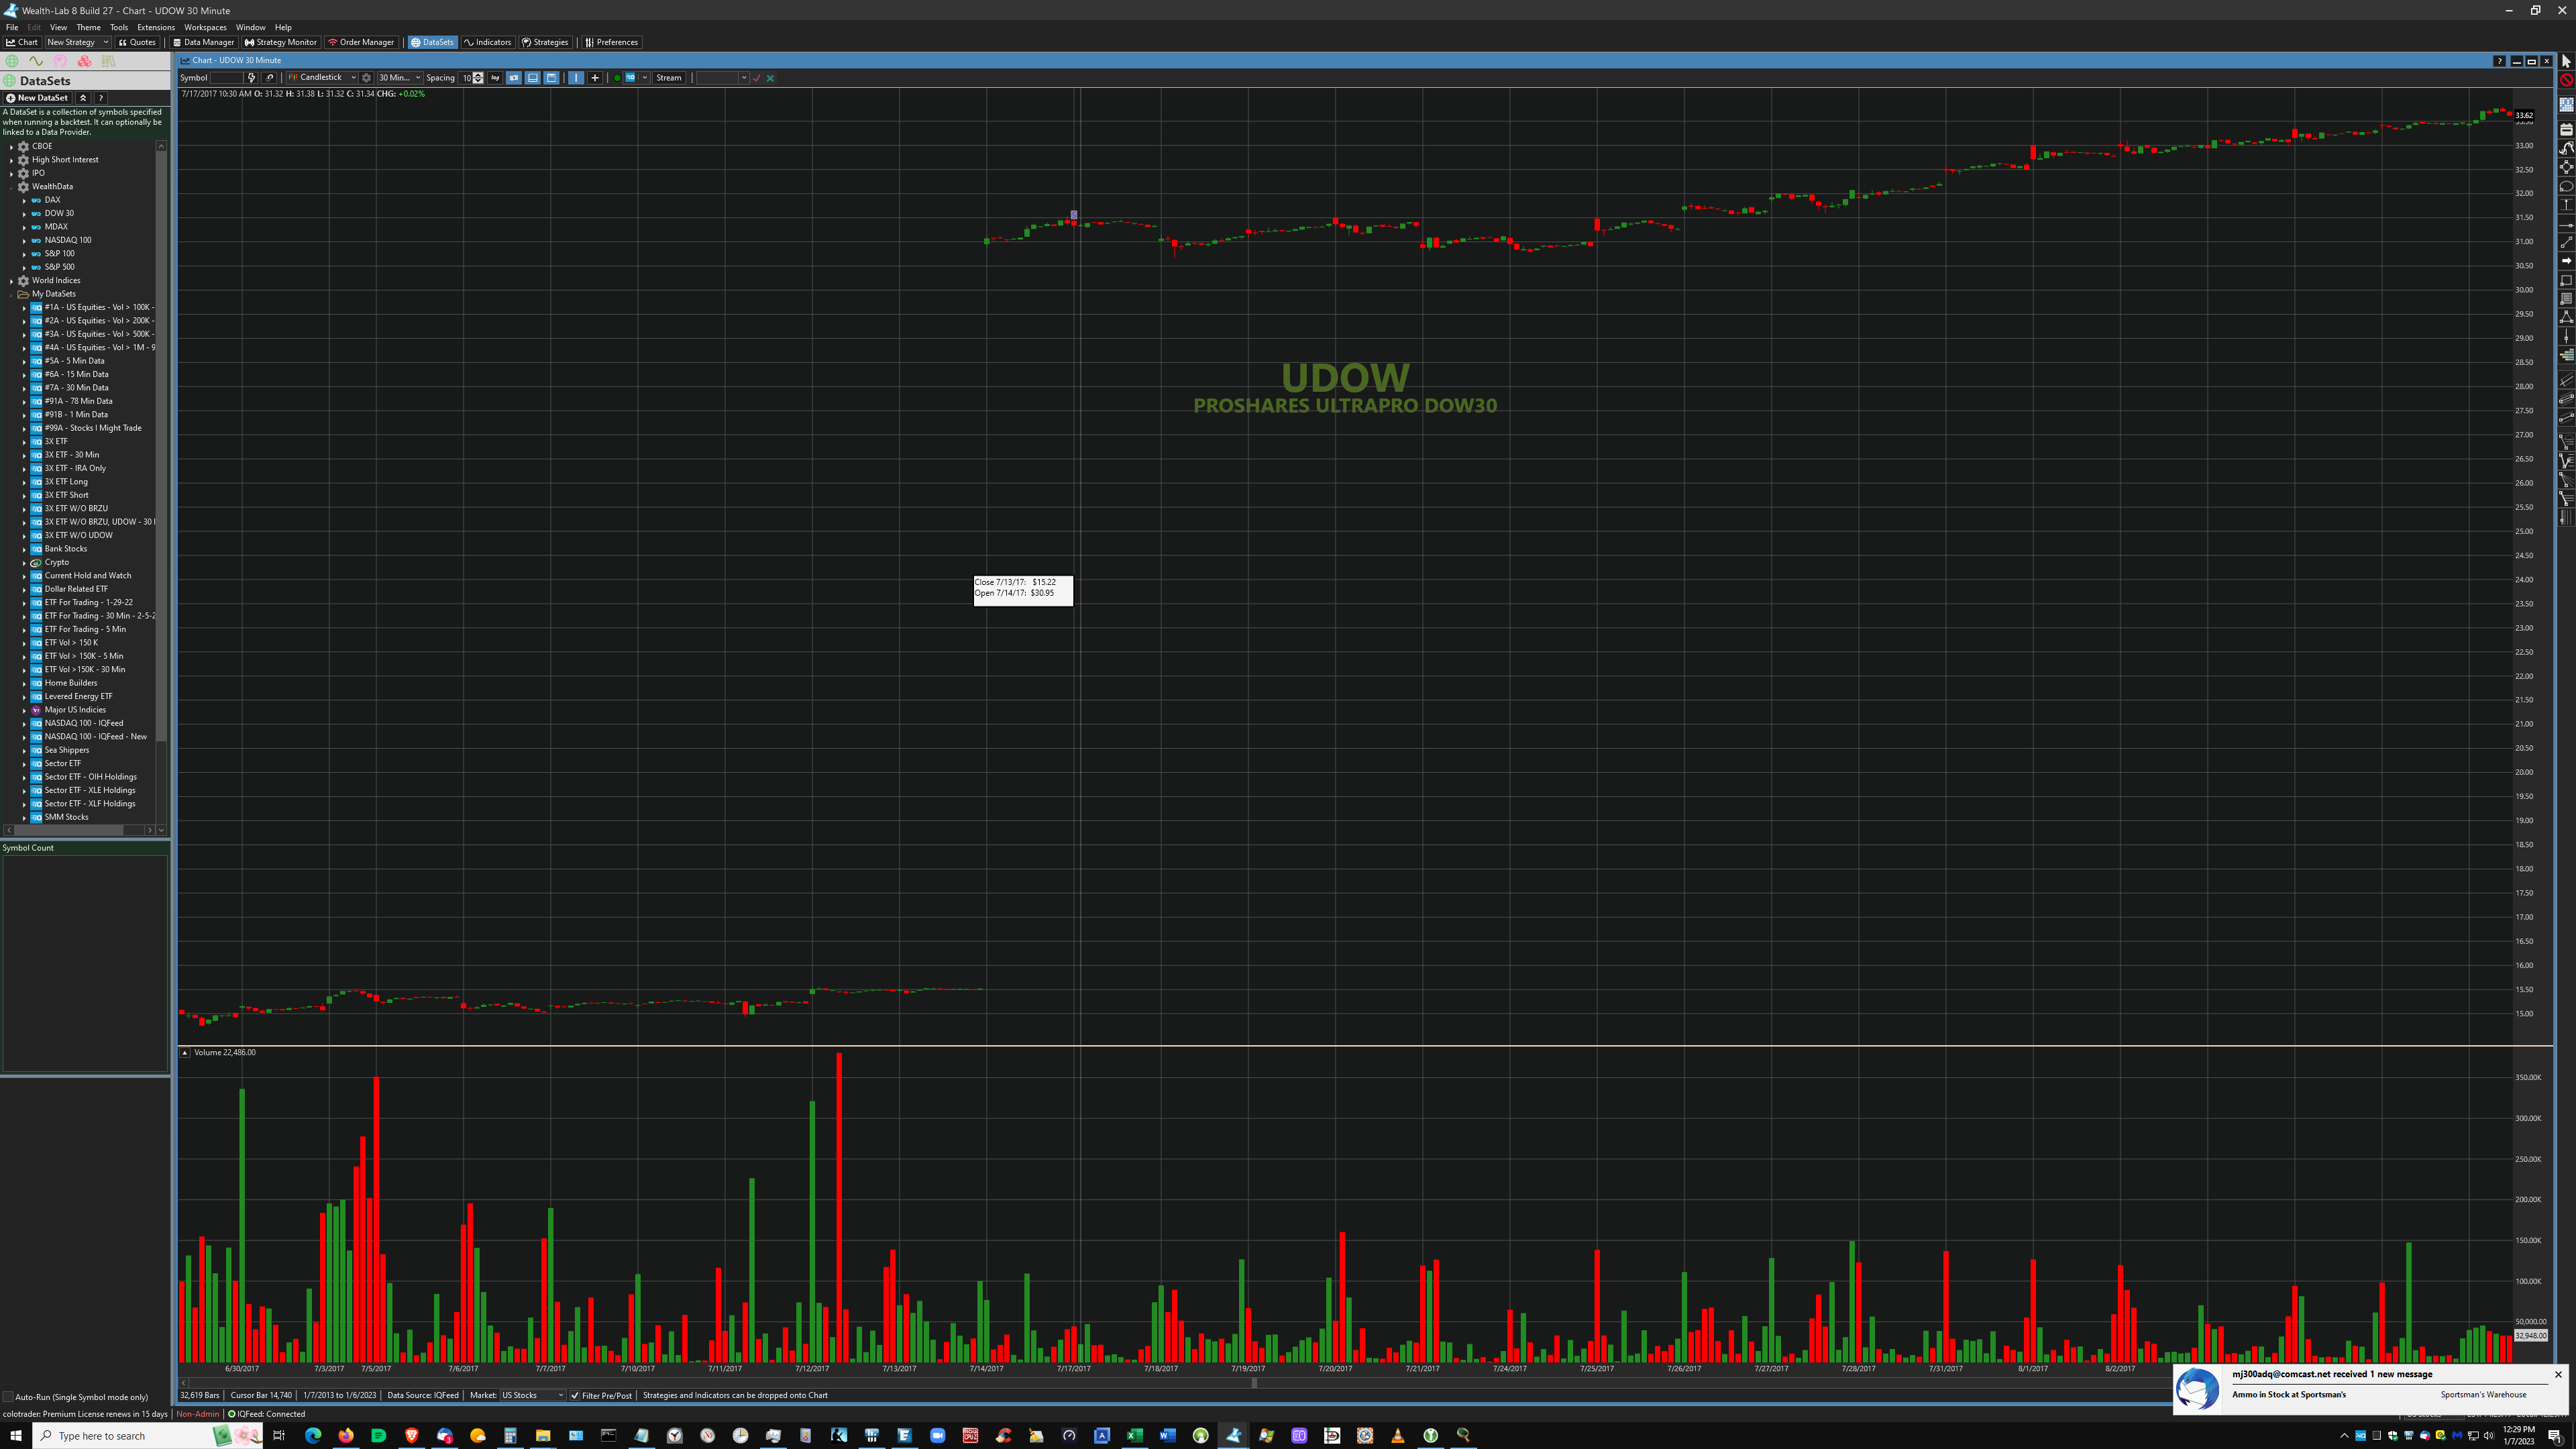
Task: Expand the DOW 30 dataset
Action: tap(24, 213)
